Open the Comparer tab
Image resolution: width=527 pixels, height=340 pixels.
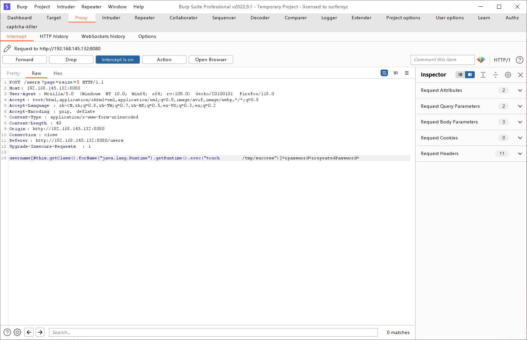click(x=296, y=18)
